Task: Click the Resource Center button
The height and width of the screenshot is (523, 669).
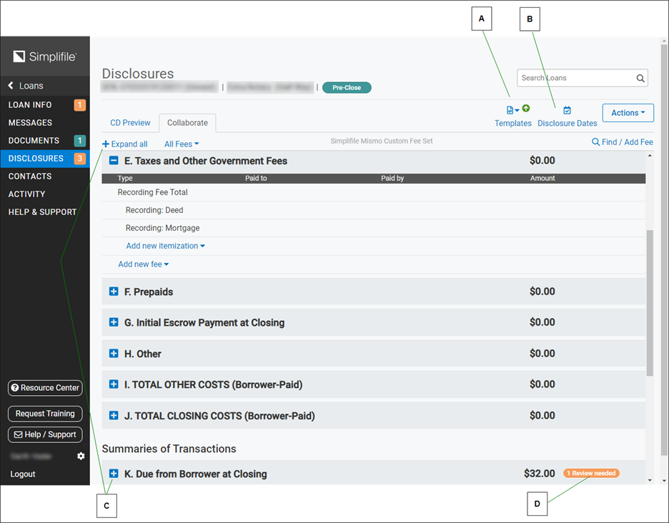Action: pyautogui.click(x=45, y=388)
